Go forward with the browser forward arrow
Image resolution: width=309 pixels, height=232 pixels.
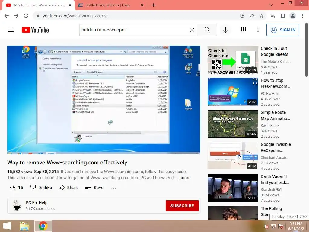pos(16,16)
